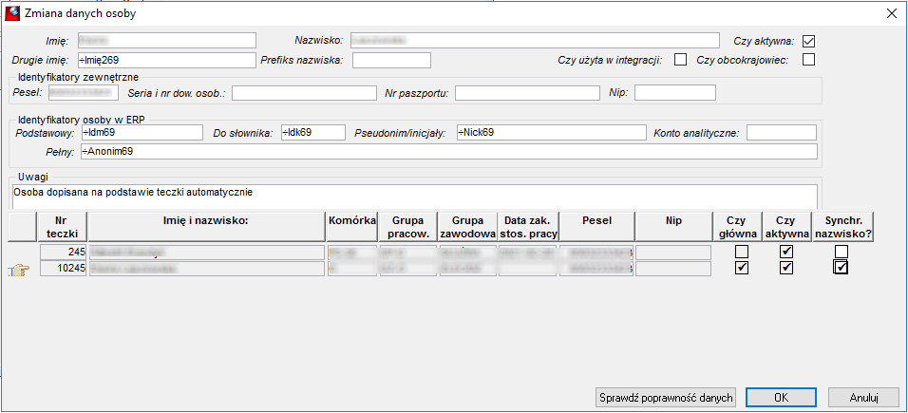The image size is (908, 413).
Task: Click empty Nip cell in row 10245
Action: (x=673, y=268)
